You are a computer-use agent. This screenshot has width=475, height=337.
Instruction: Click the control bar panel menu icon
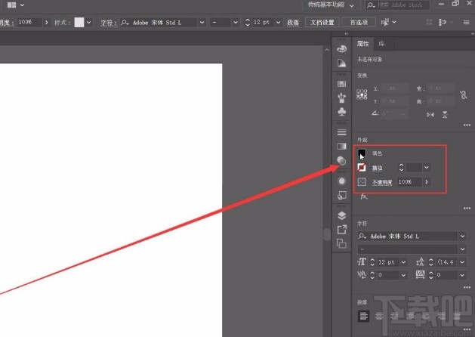pos(466,22)
